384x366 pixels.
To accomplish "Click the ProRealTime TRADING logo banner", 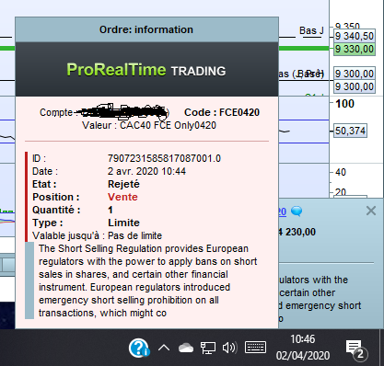I will pyautogui.click(x=146, y=70).
